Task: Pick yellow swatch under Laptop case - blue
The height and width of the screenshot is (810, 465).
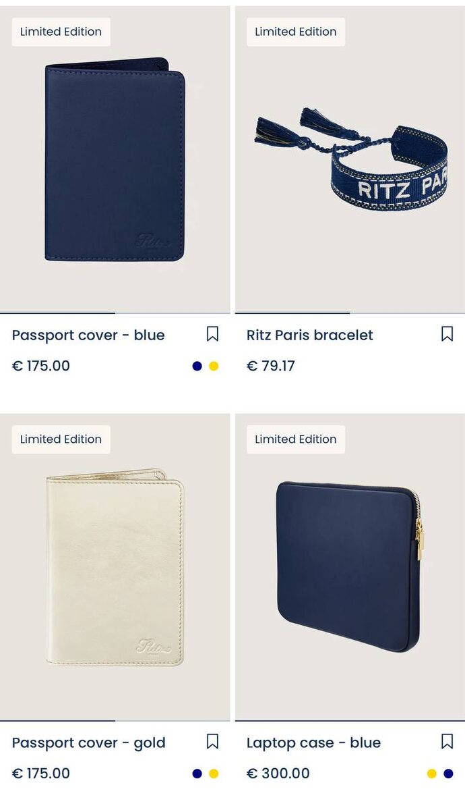Action: pos(432,774)
